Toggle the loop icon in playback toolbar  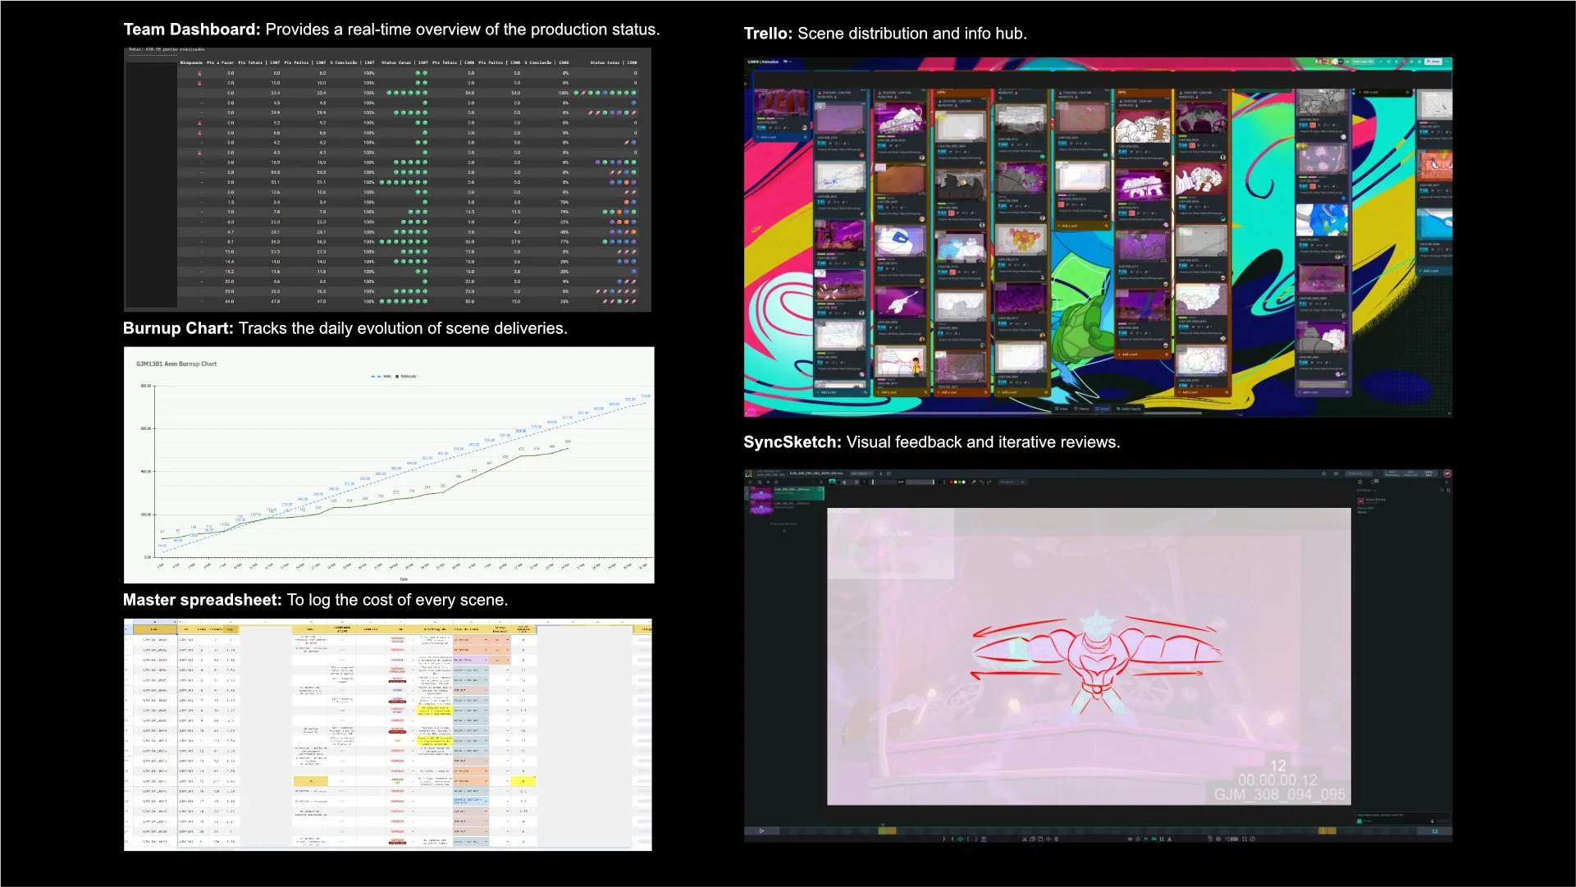coord(960,839)
